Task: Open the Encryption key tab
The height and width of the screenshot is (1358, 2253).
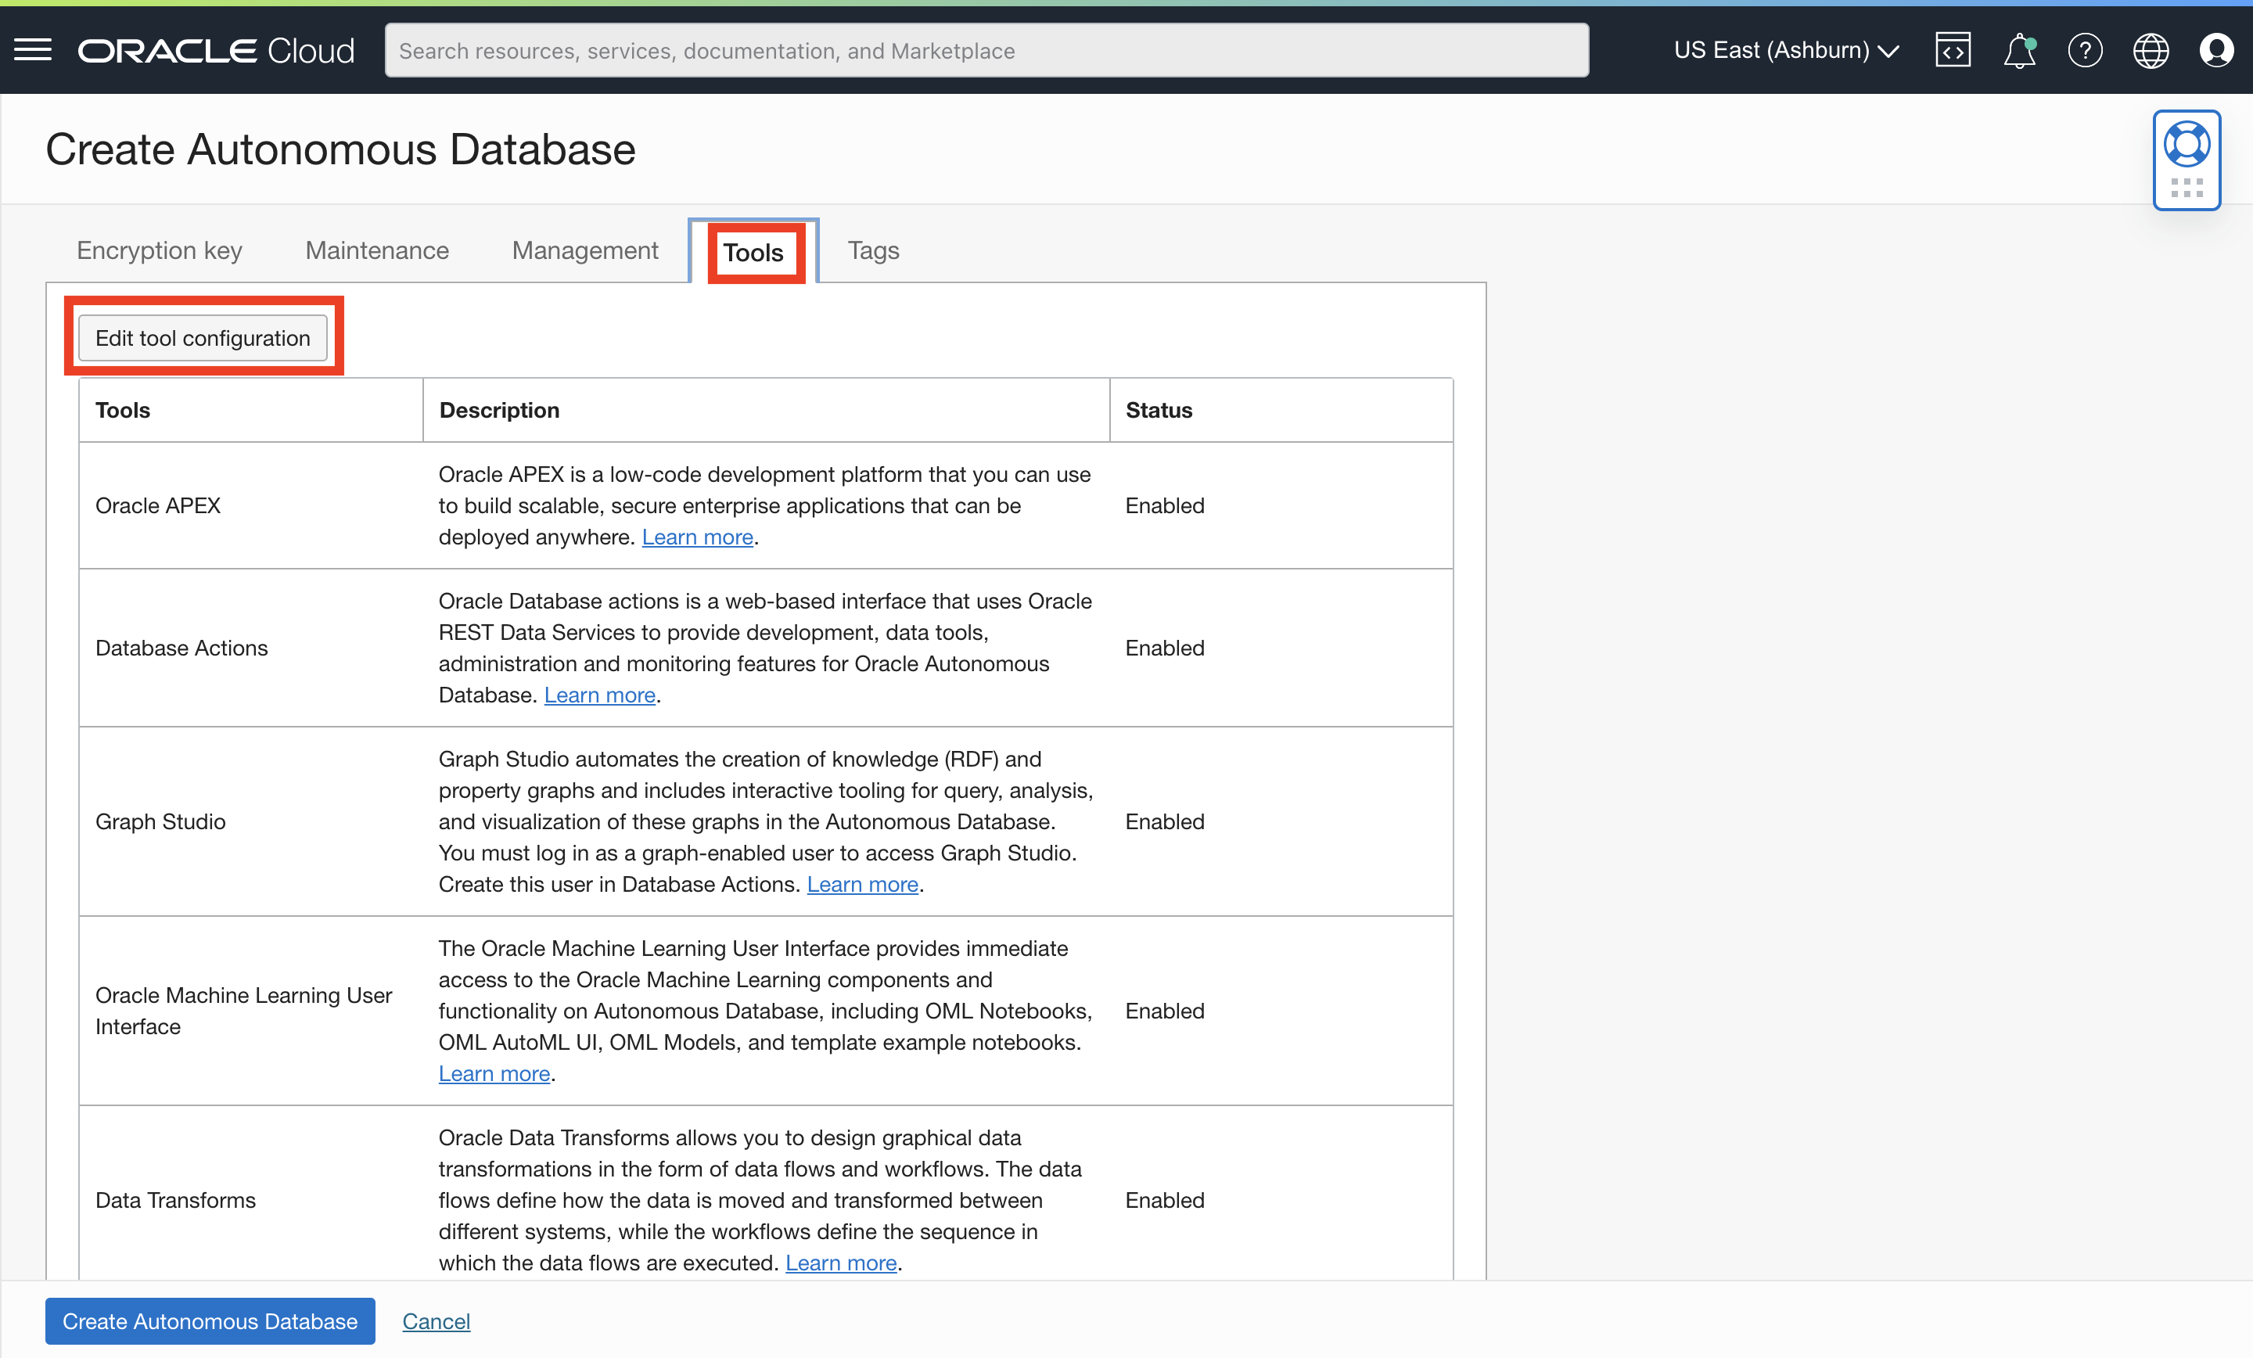Action: [159, 250]
